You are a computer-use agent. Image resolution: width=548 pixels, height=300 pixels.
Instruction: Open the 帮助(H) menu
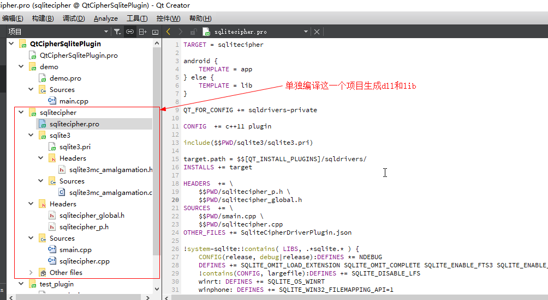[x=200, y=19]
